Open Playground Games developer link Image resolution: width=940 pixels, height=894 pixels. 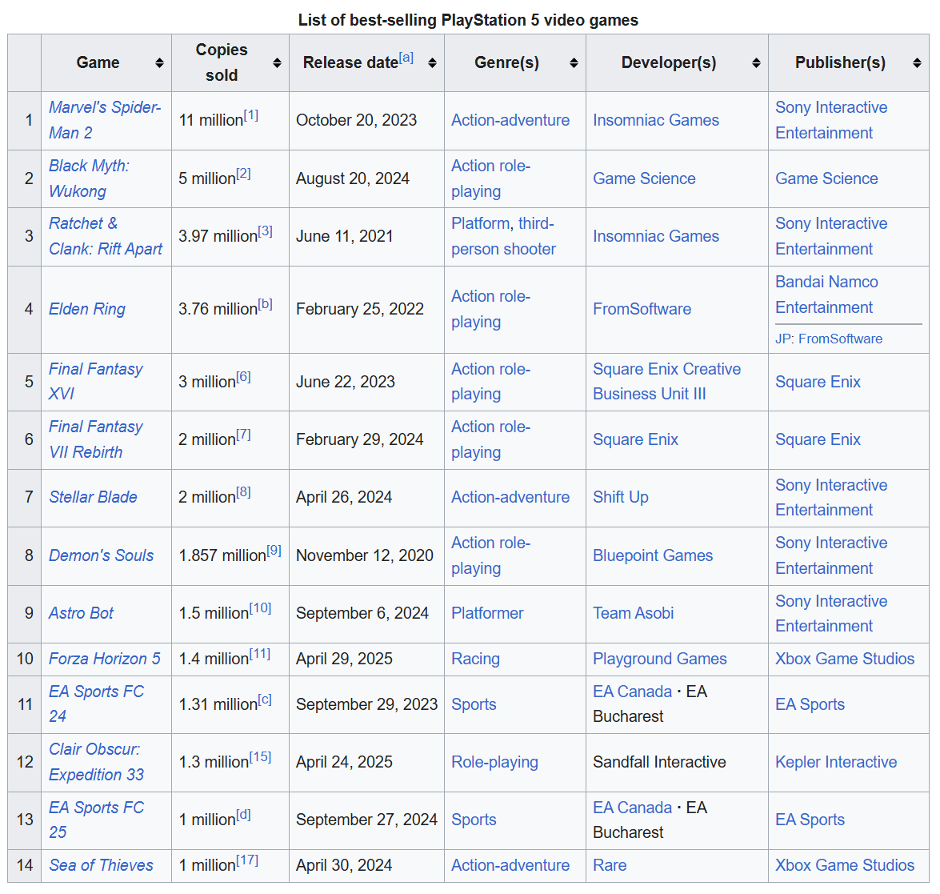point(659,659)
